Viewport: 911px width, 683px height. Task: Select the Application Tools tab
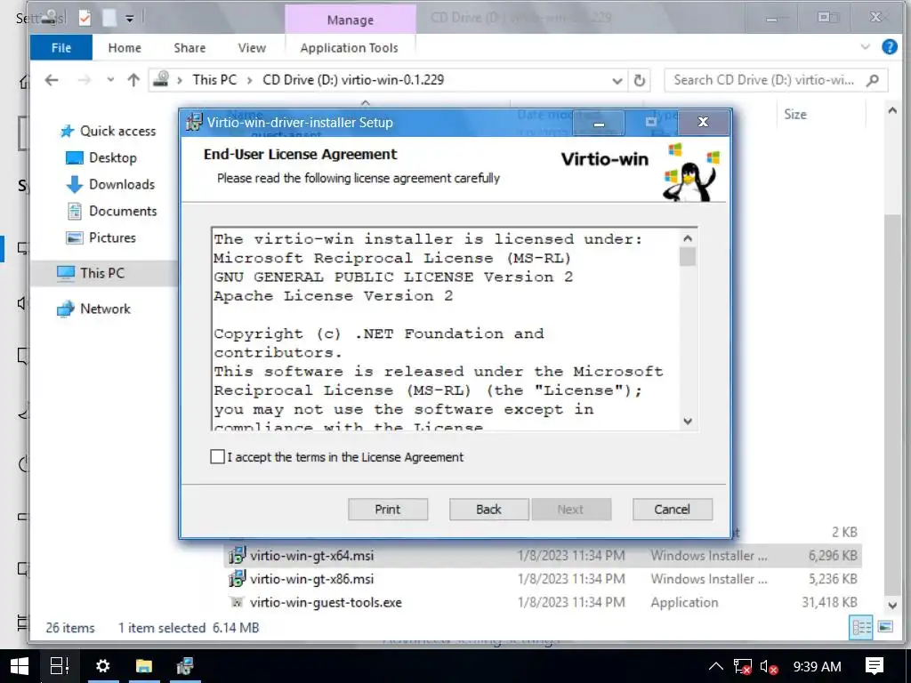point(349,48)
